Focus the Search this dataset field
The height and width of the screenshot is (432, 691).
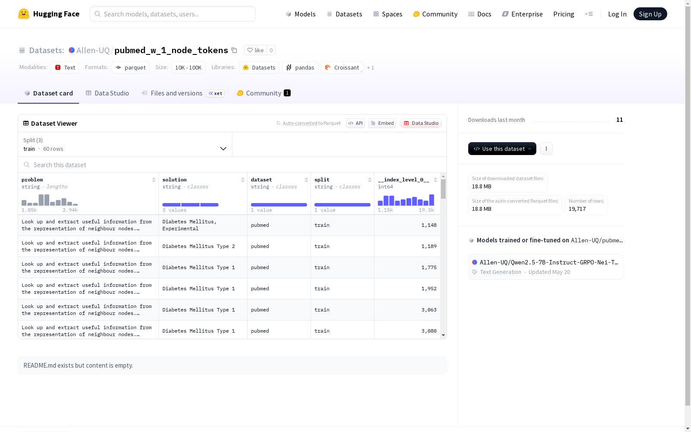[x=232, y=165]
